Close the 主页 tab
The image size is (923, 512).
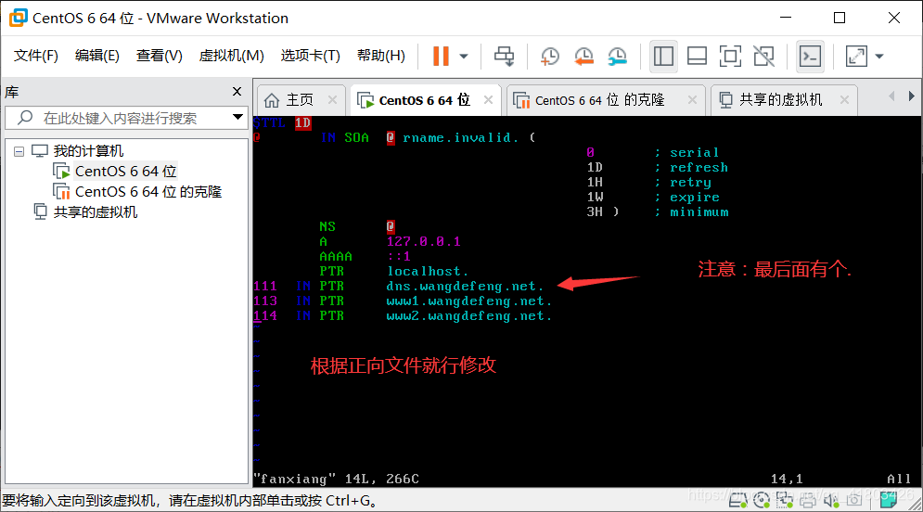[333, 100]
